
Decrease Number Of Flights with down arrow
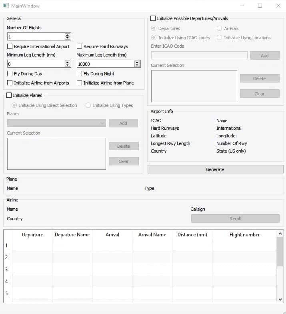pyautogui.click(x=68, y=38)
